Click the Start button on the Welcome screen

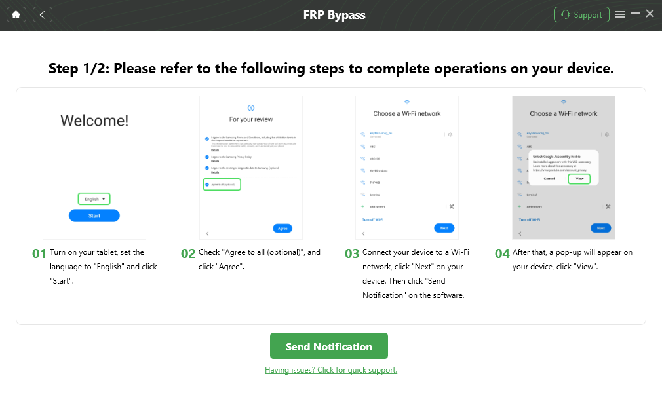point(94,215)
